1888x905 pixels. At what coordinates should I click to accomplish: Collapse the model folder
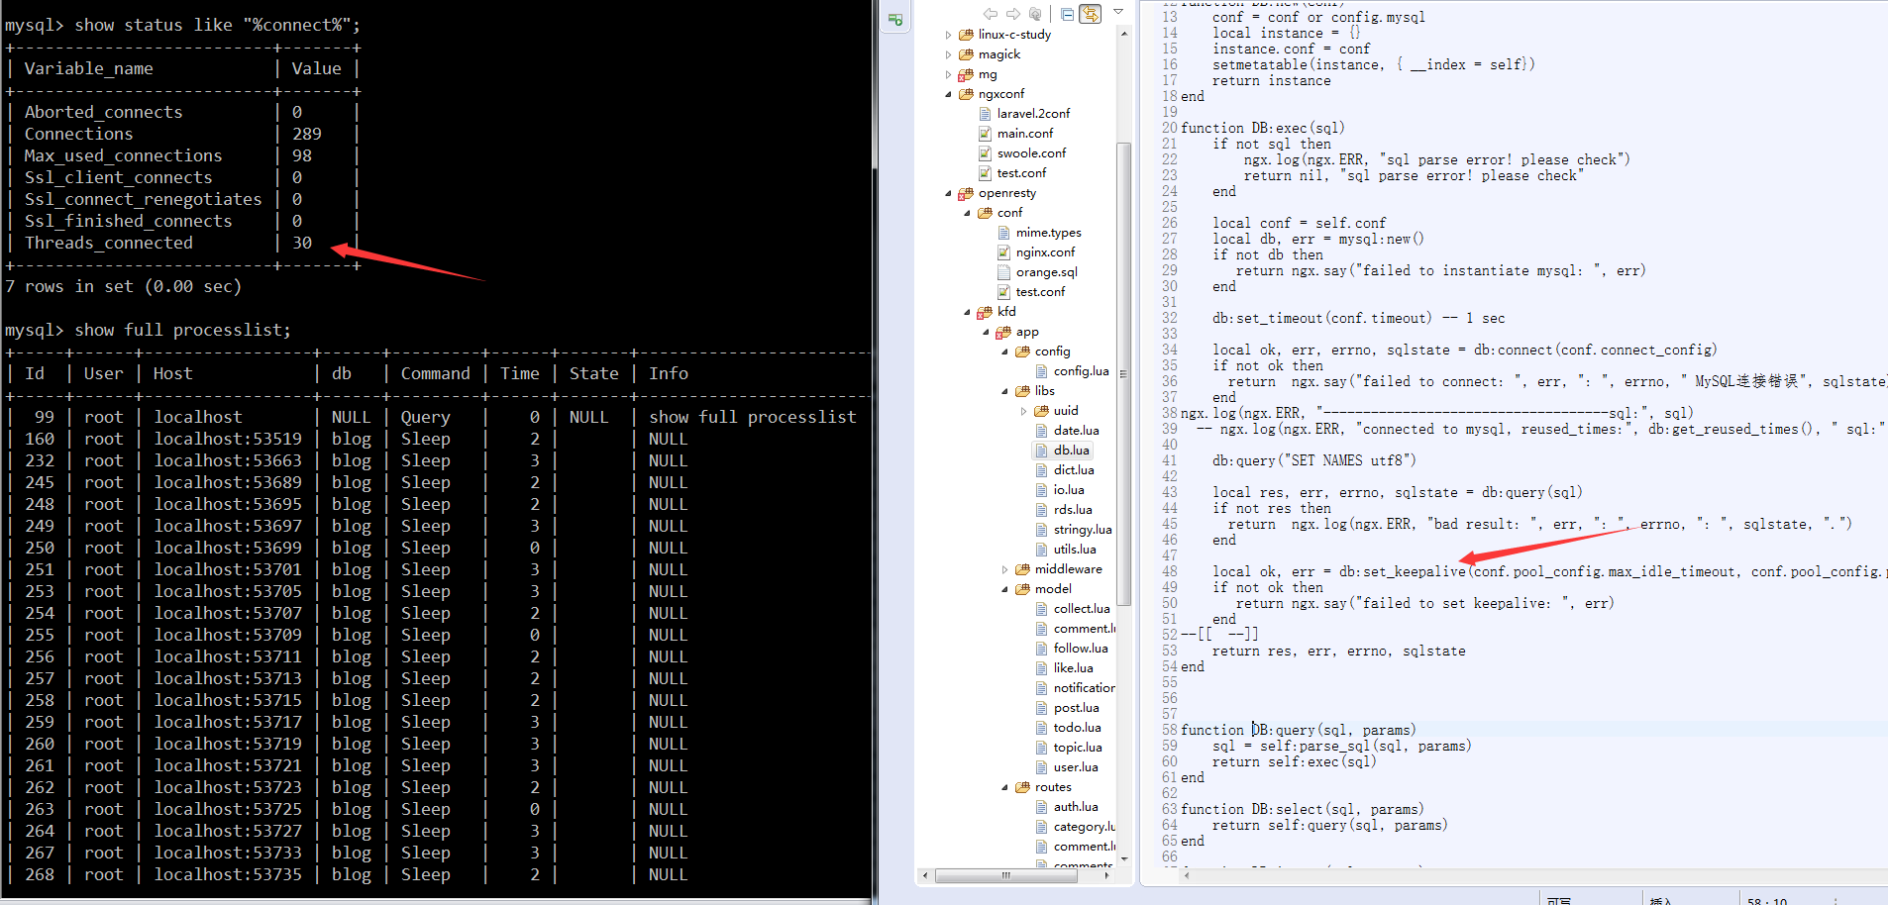coord(1005,589)
